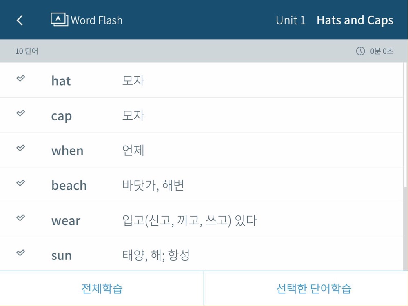This screenshot has width=408, height=306.
Task: Select the word beach row
Action: pos(202,185)
